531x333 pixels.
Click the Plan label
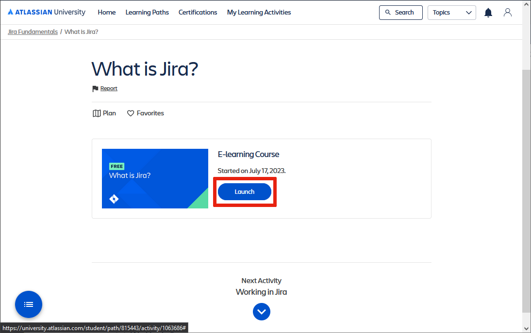click(109, 113)
